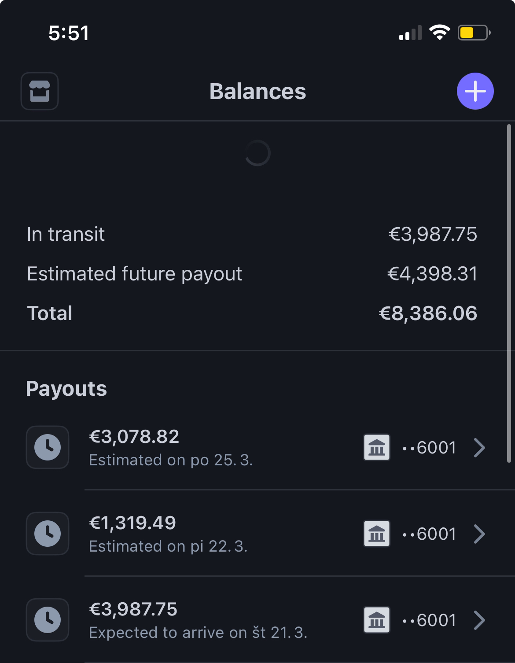Click clock icon for €1,319.49 payout
The height and width of the screenshot is (663, 515).
(48, 534)
